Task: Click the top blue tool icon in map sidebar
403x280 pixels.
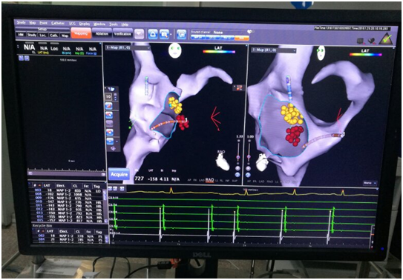Action: [110, 106]
